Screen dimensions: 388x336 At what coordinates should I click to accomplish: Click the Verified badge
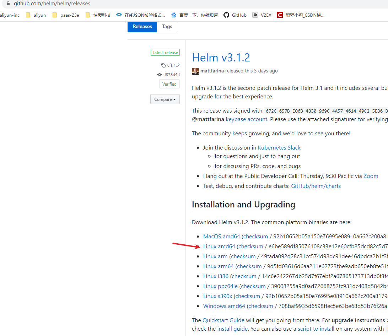coord(169,84)
